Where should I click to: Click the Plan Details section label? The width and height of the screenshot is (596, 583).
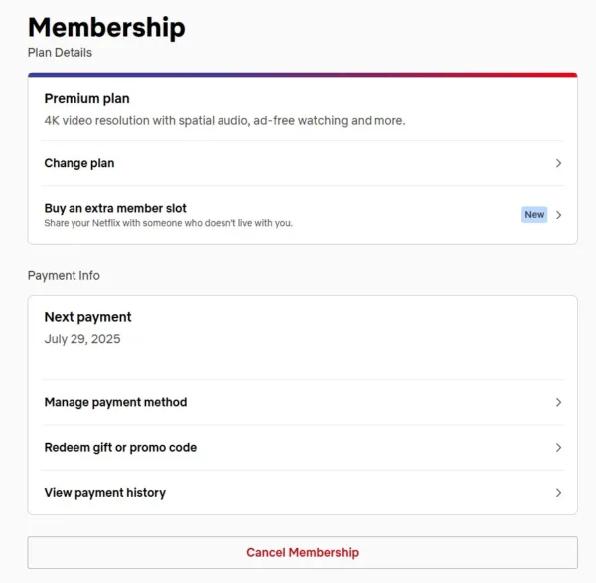pyautogui.click(x=60, y=53)
